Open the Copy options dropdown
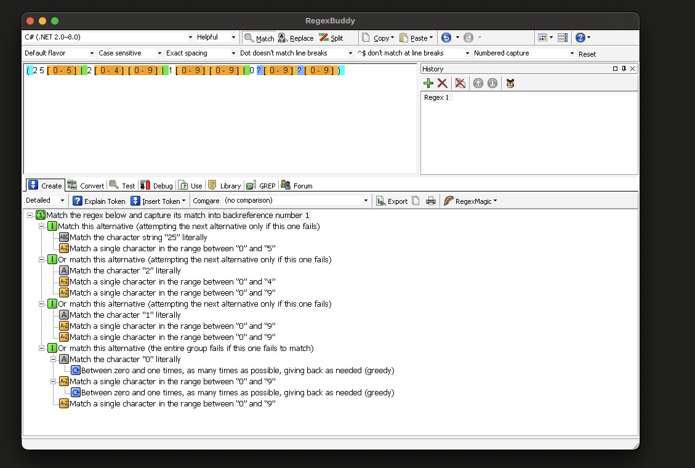The image size is (695, 468). (x=392, y=38)
